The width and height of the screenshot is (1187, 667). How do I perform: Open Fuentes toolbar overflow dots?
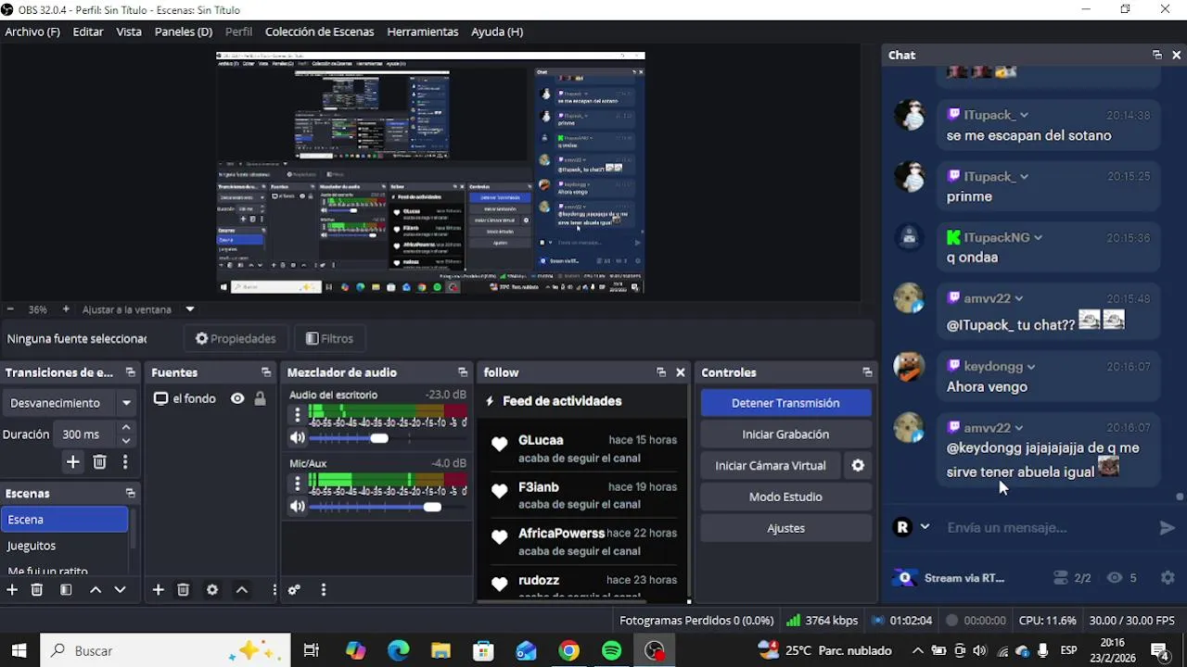click(x=274, y=590)
